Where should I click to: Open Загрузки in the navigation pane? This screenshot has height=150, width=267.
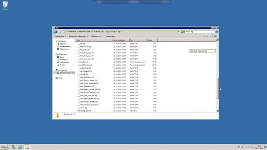[x=63, y=44]
